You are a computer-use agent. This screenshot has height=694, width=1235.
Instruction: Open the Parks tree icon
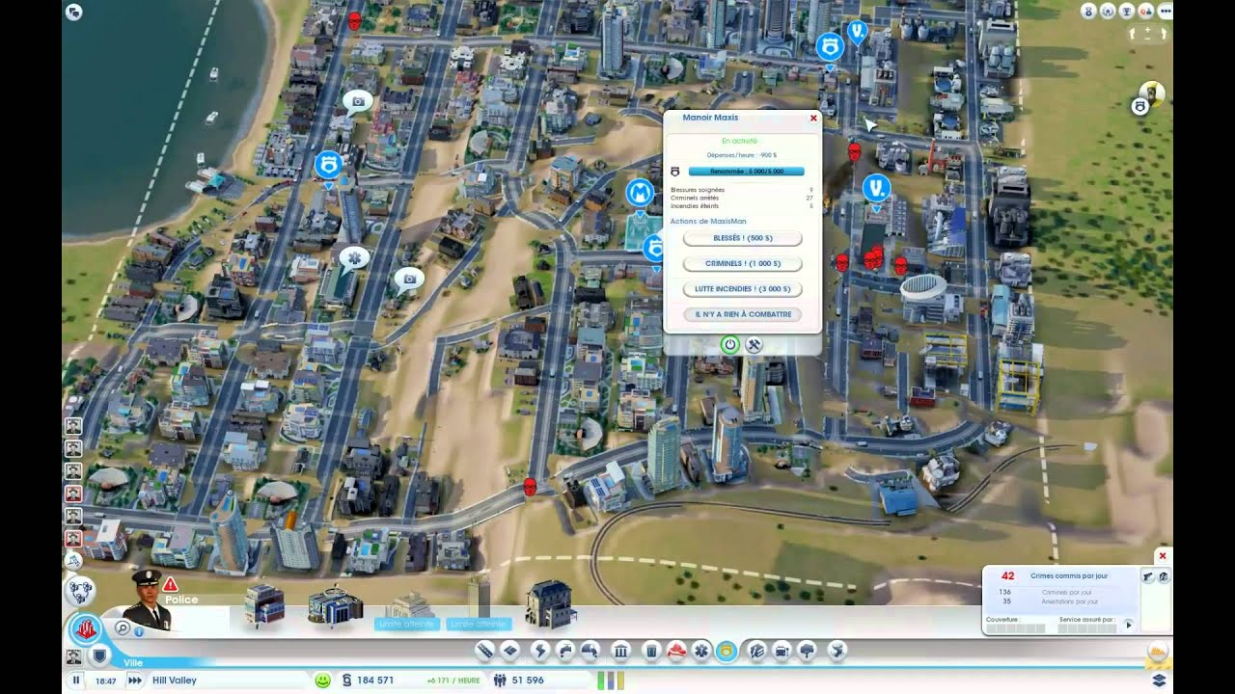[809, 652]
